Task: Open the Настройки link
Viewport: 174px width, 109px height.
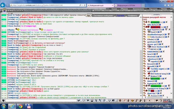Action: click(166, 10)
